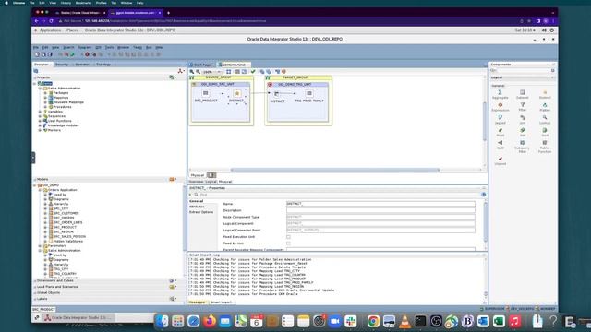Viewport: 591px width, 332px height.
Task: Select the Filter component in the palette
Action: pyautogui.click(x=522, y=107)
